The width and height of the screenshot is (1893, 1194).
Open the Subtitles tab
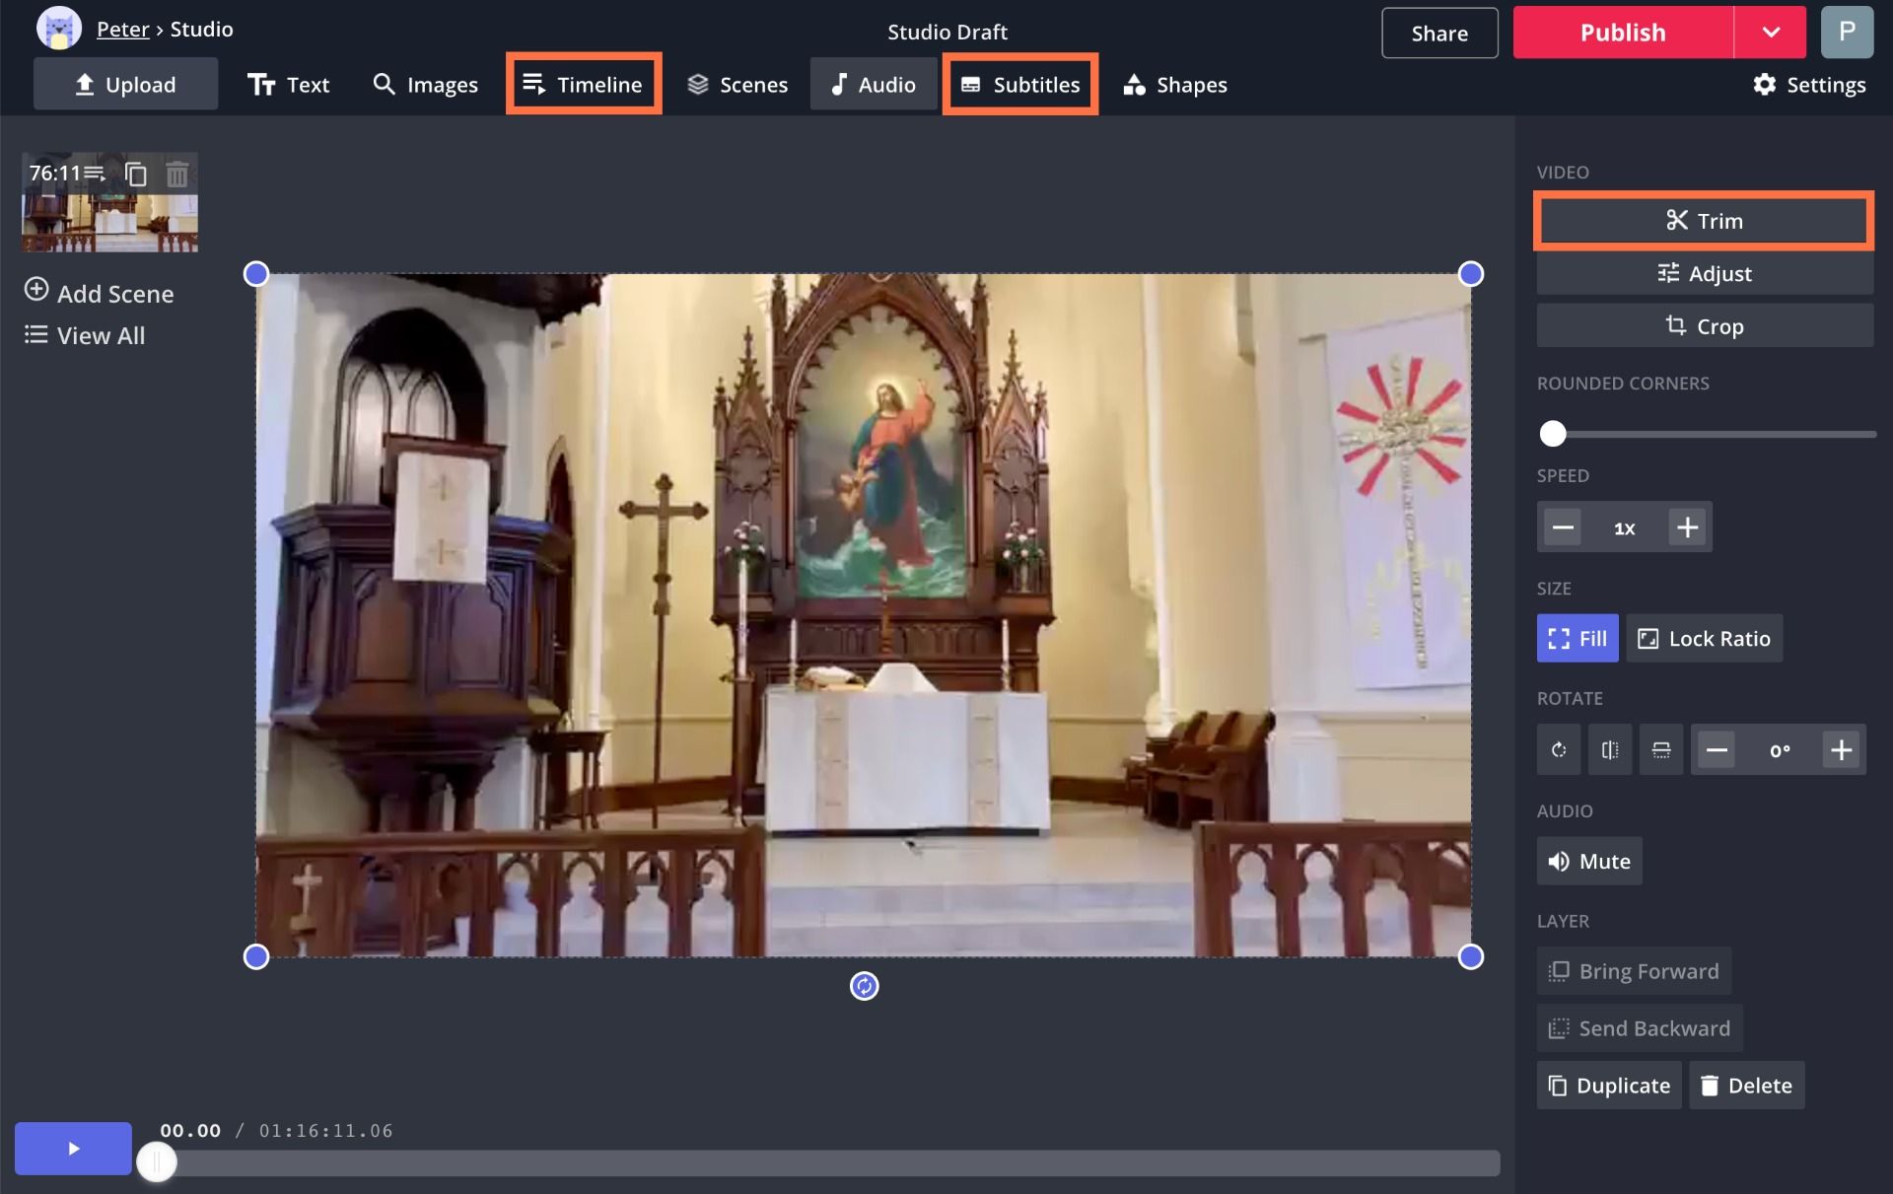pos(1019,85)
